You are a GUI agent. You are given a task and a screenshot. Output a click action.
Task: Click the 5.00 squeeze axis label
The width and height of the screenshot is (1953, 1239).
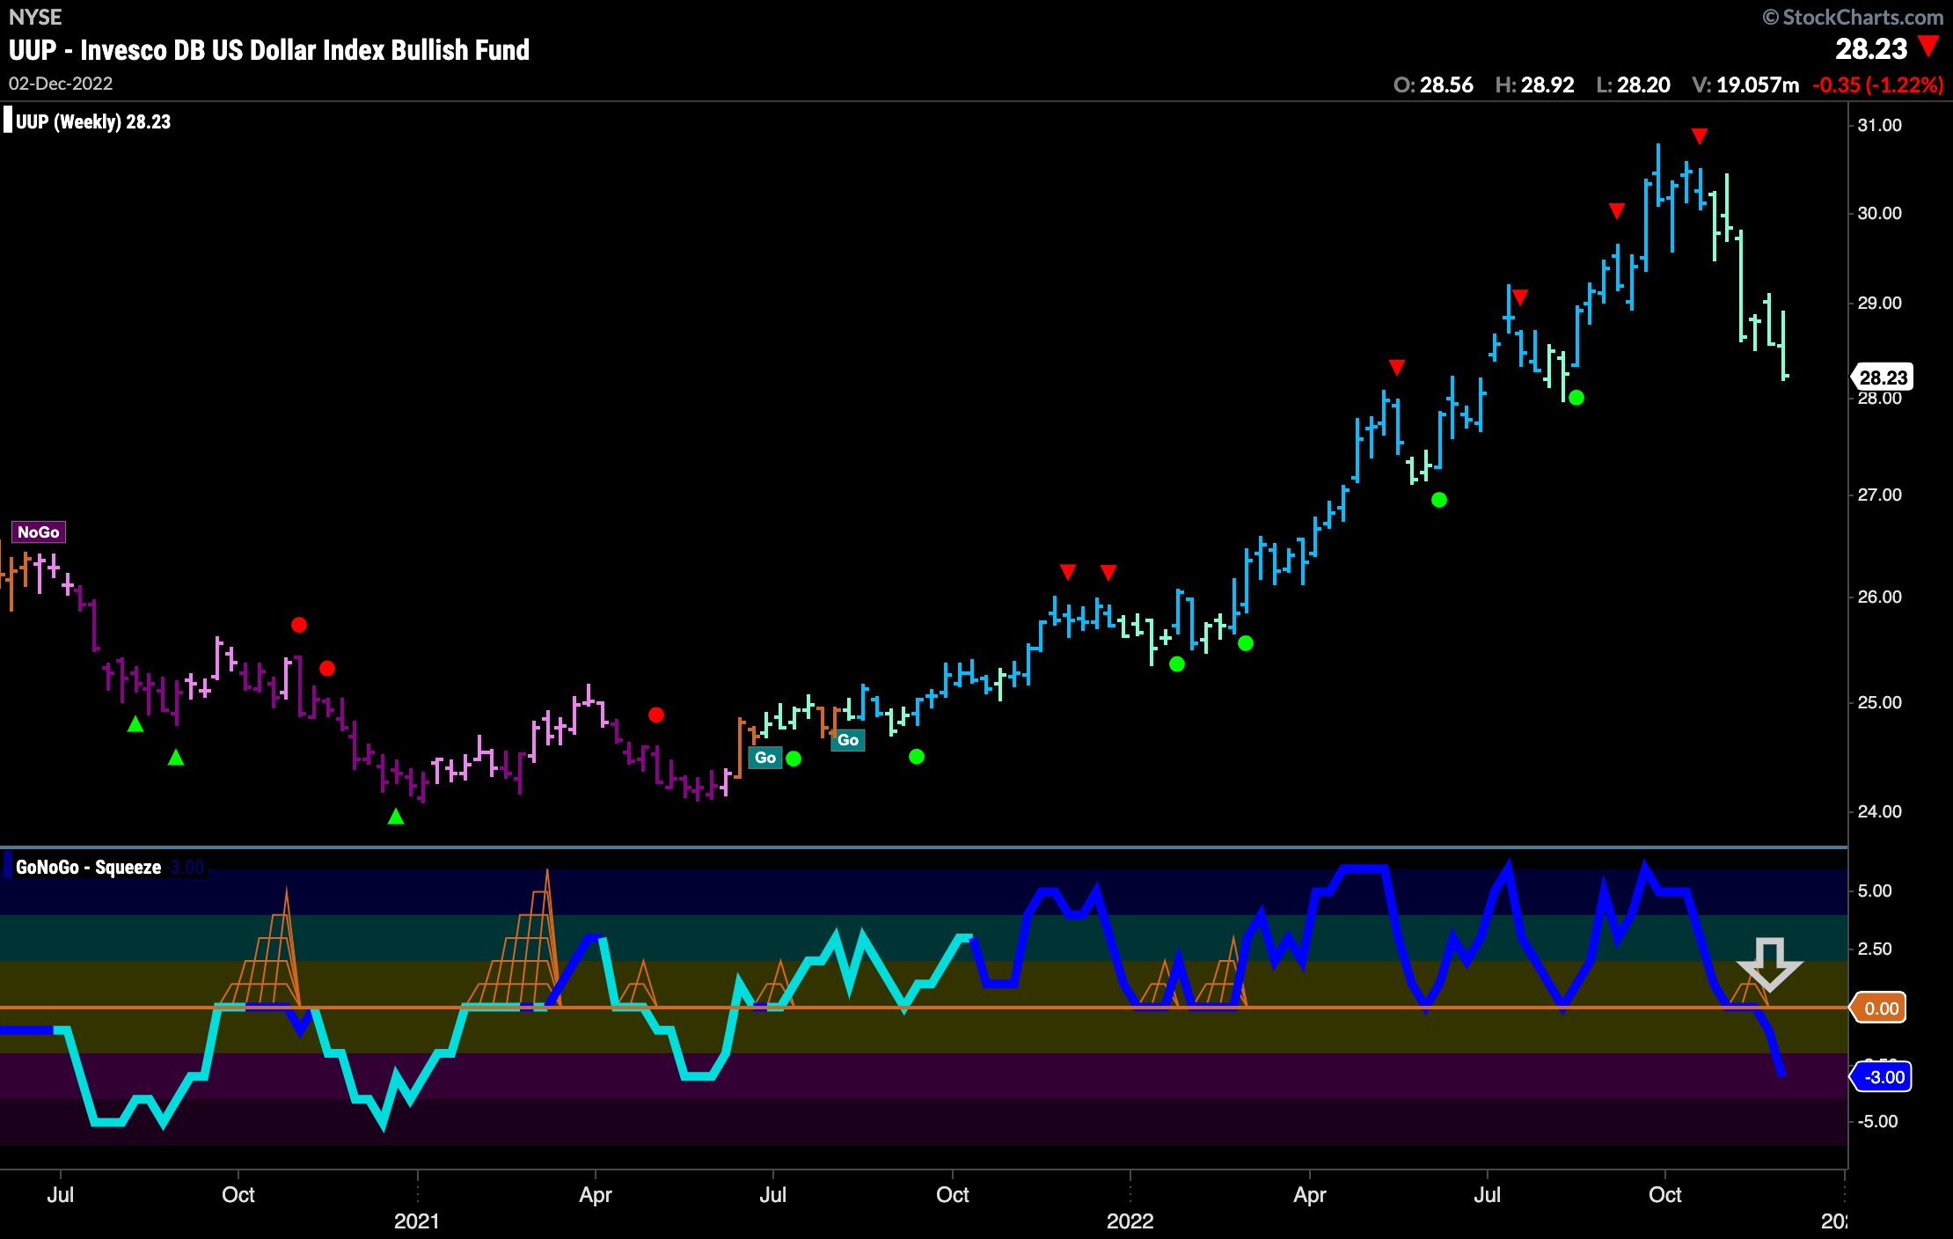[x=1874, y=891]
